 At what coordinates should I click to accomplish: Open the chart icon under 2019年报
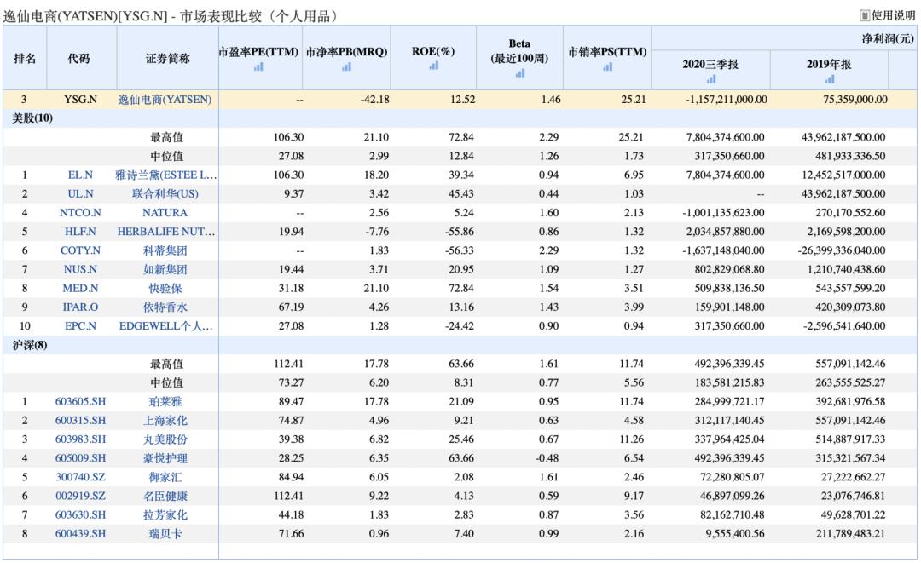829,79
